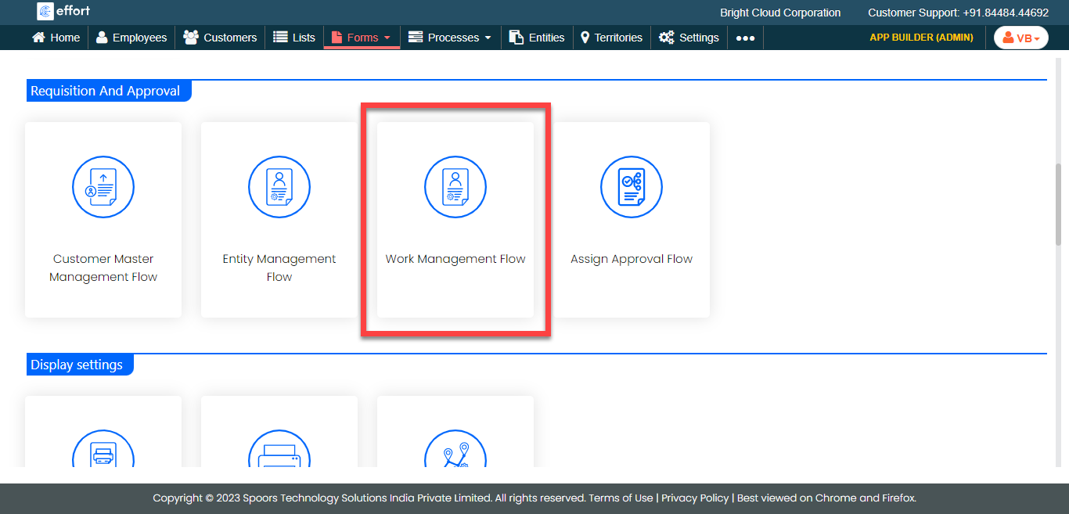This screenshot has width=1069, height=514.
Task: Click the Customer Master Management Flow icon
Action: coord(103,188)
